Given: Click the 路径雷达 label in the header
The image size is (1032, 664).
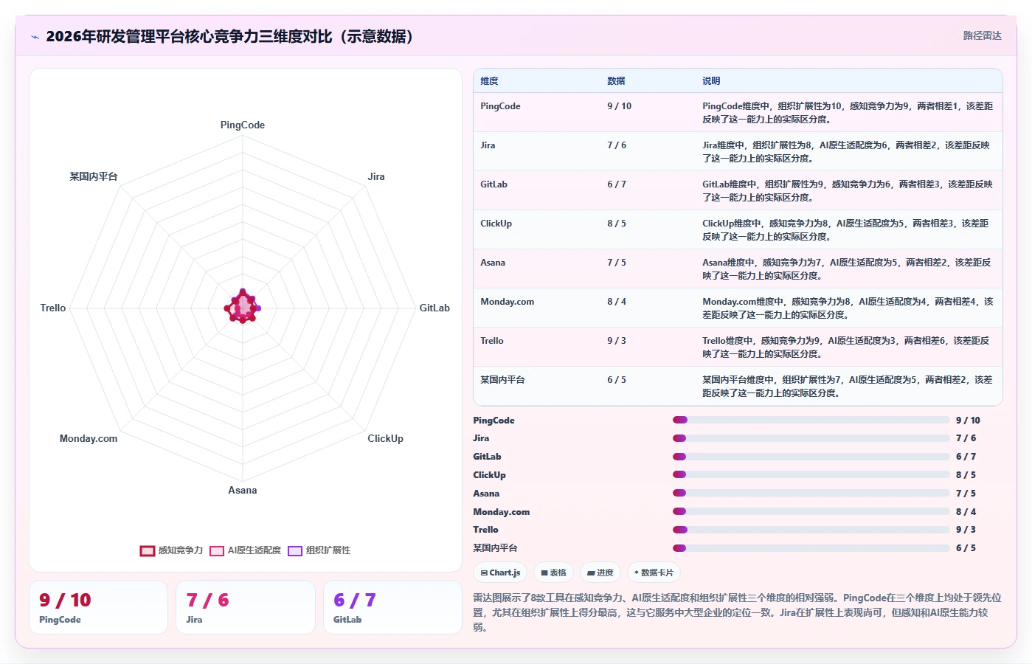Looking at the screenshot, I should pos(982,35).
